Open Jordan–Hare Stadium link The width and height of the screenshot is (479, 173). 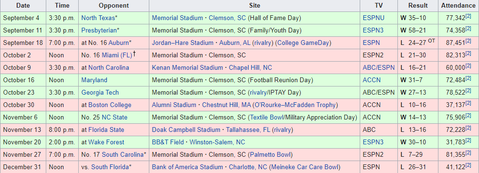(x=183, y=43)
